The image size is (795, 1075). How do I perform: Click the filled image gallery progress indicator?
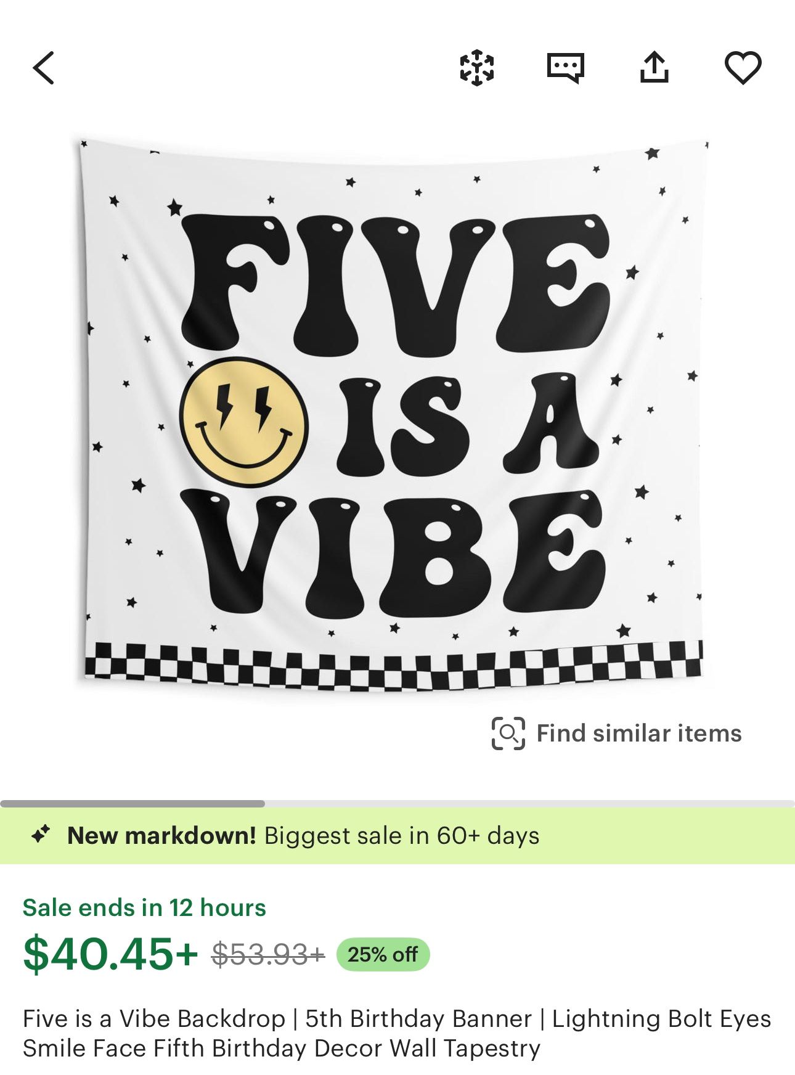click(x=132, y=804)
